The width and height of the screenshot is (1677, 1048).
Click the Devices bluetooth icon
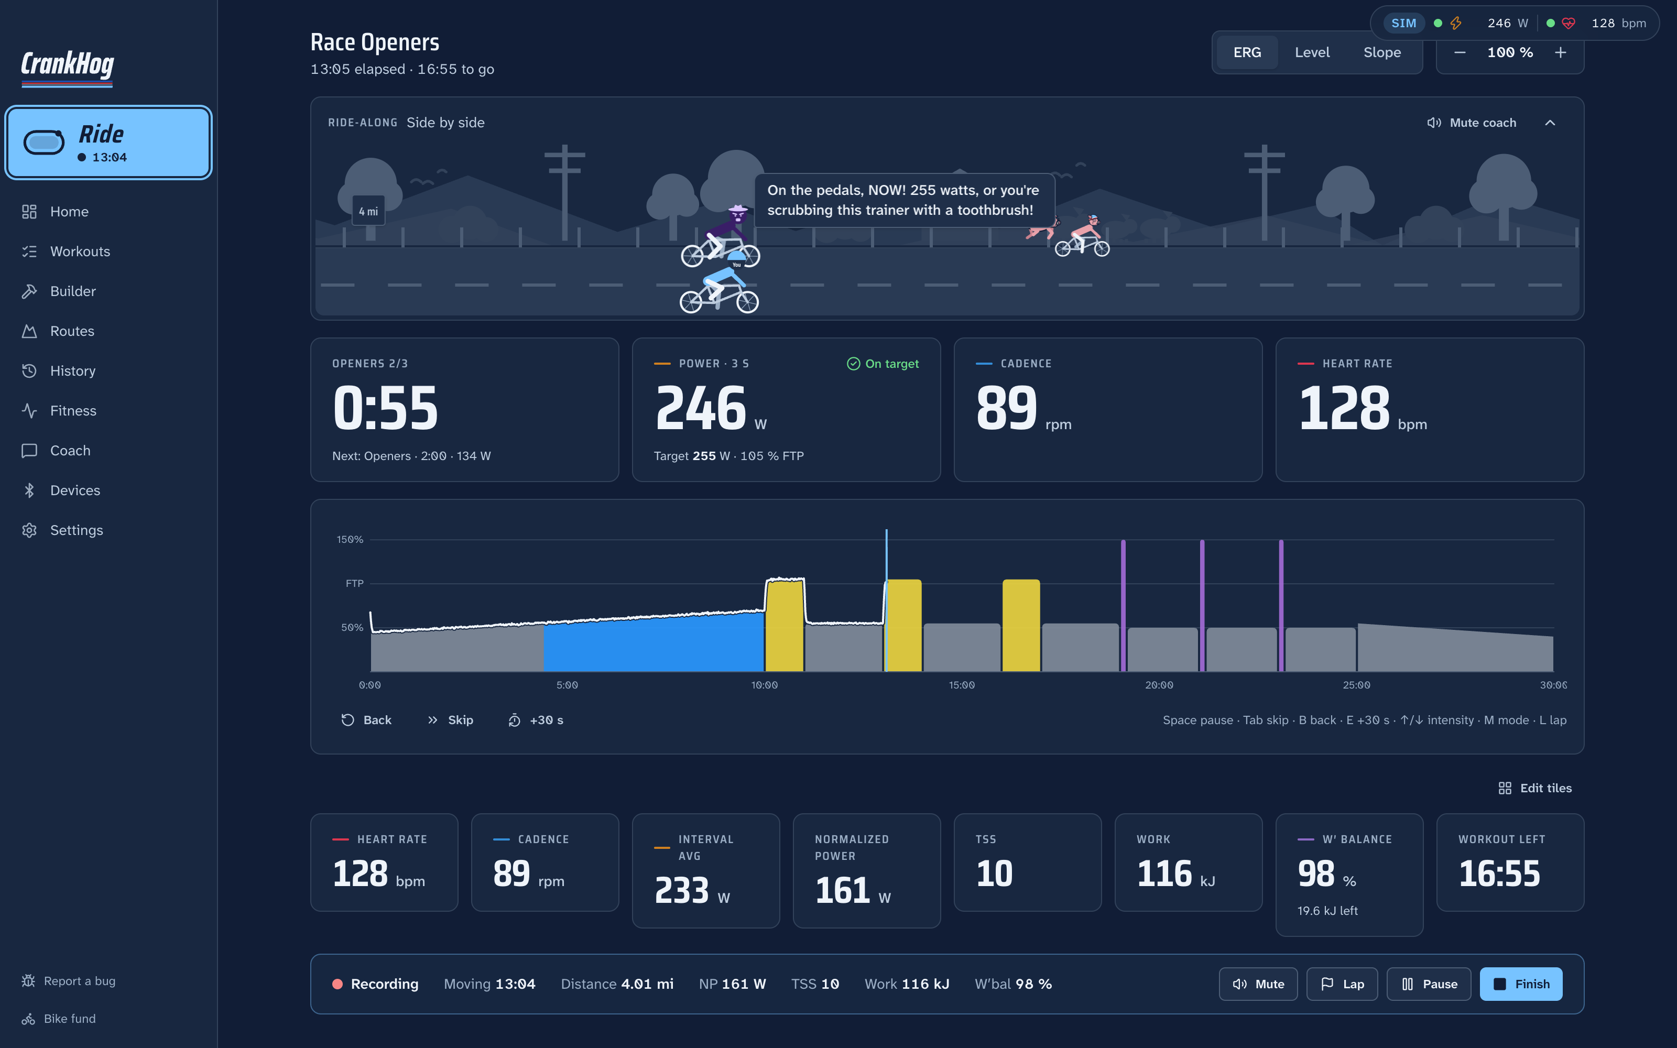pyautogui.click(x=29, y=491)
